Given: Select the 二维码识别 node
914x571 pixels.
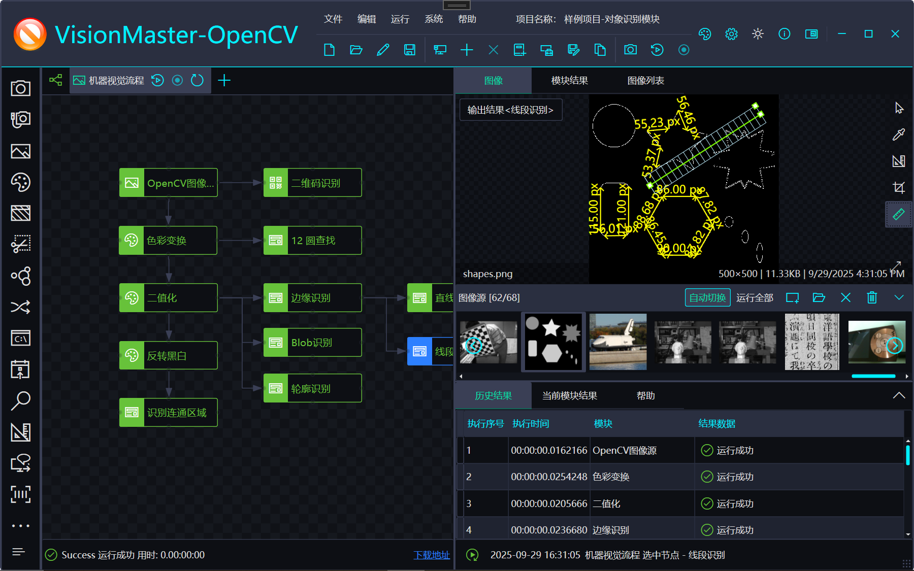Looking at the screenshot, I should coord(313,183).
